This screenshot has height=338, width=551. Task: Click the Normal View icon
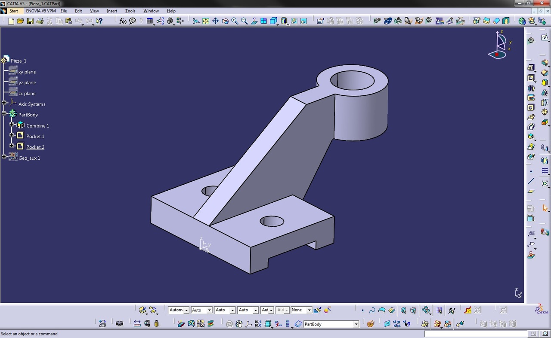click(254, 21)
